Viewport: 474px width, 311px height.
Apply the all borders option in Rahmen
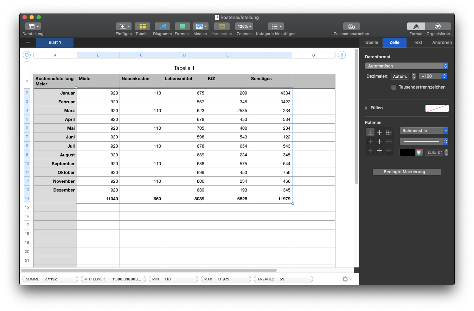coord(389,132)
